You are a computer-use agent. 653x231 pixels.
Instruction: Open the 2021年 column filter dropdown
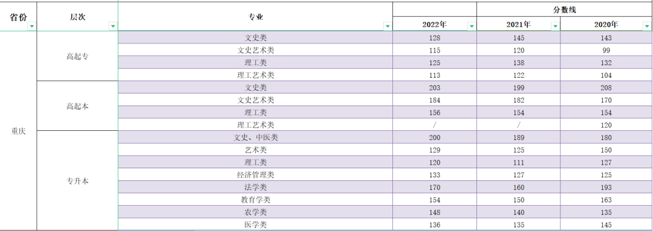pyautogui.click(x=556, y=27)
